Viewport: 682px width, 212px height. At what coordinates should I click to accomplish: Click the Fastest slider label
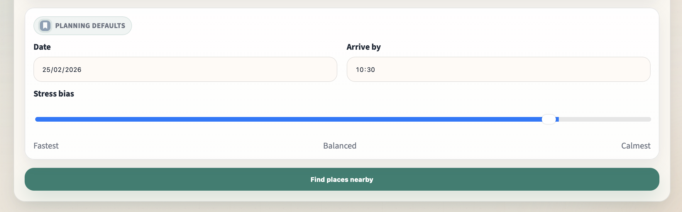(x=46, y=146)
